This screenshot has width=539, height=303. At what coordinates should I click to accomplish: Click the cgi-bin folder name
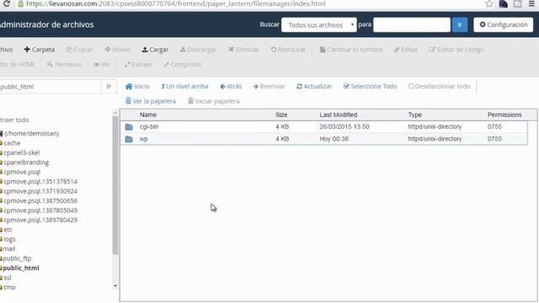tap(149, 127)
